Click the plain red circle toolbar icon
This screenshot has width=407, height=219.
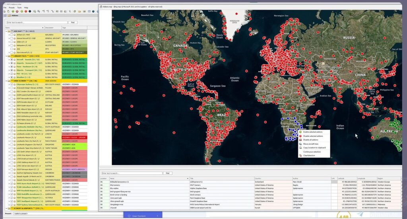tap(26, 11)
